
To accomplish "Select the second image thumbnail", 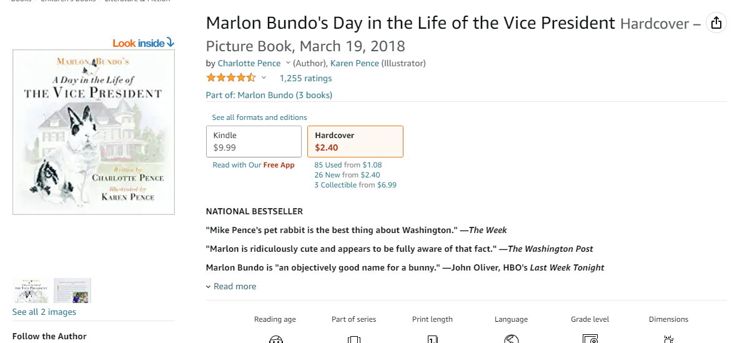I will tap(72, 291).
